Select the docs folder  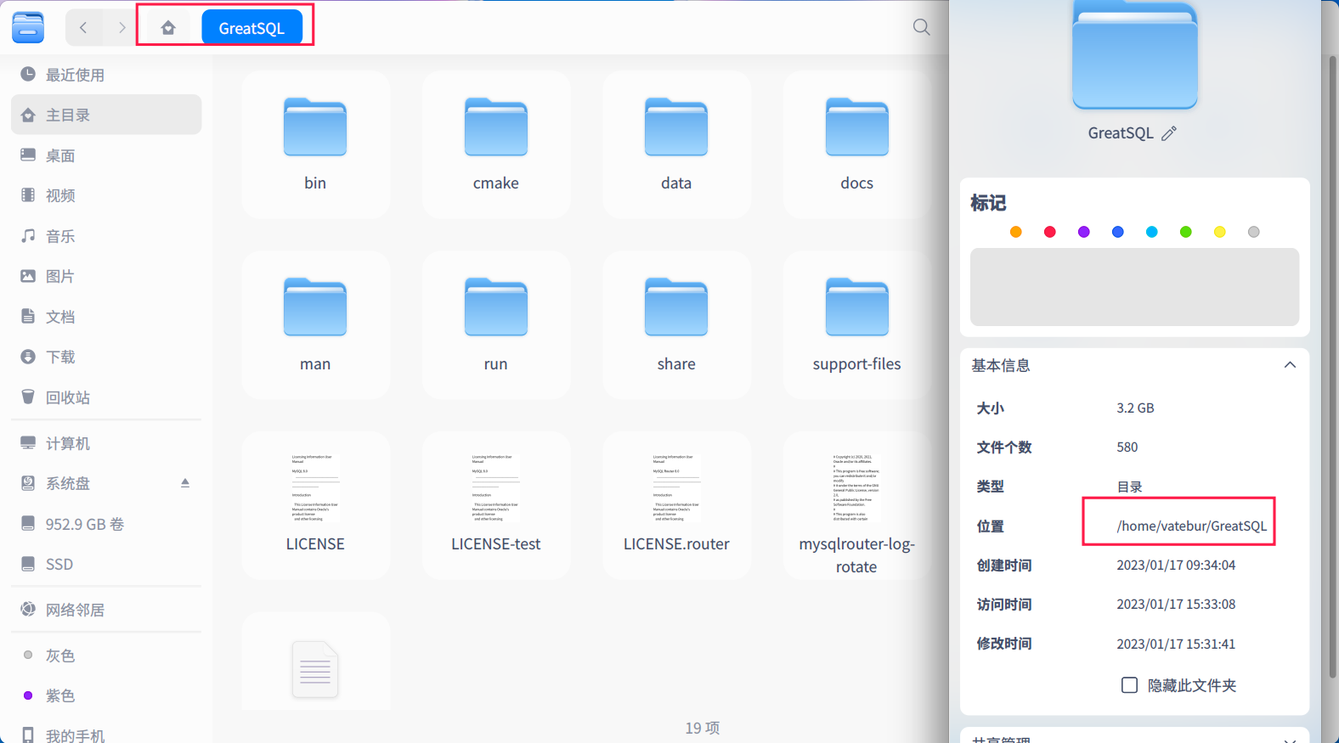pos(856,144)
